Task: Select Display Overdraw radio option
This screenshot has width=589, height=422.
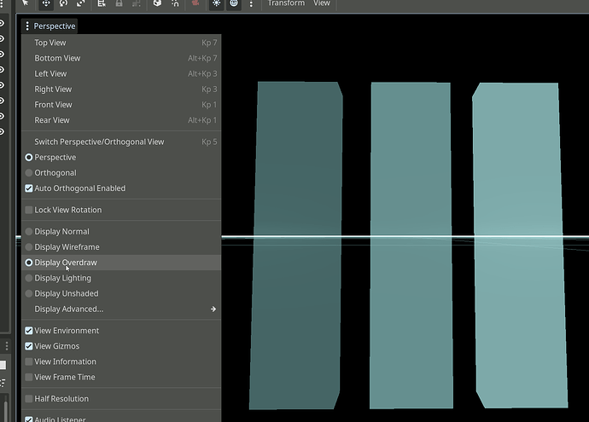Action: [121, 263]
